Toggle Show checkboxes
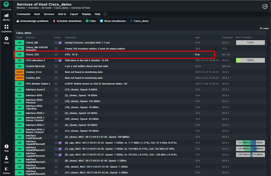Screen dimensions: 271x176 [113, 21]
